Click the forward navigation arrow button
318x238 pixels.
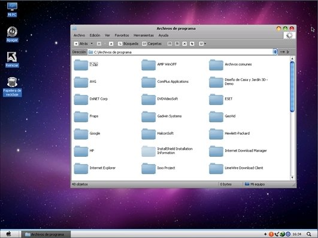[x=99, y=44]
